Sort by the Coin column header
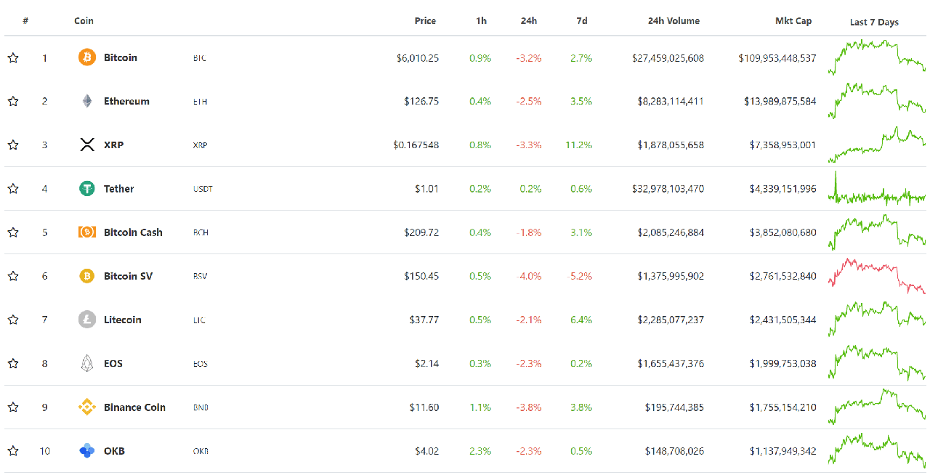Viewport: 930px width, 475px height. tap(84, 21)
